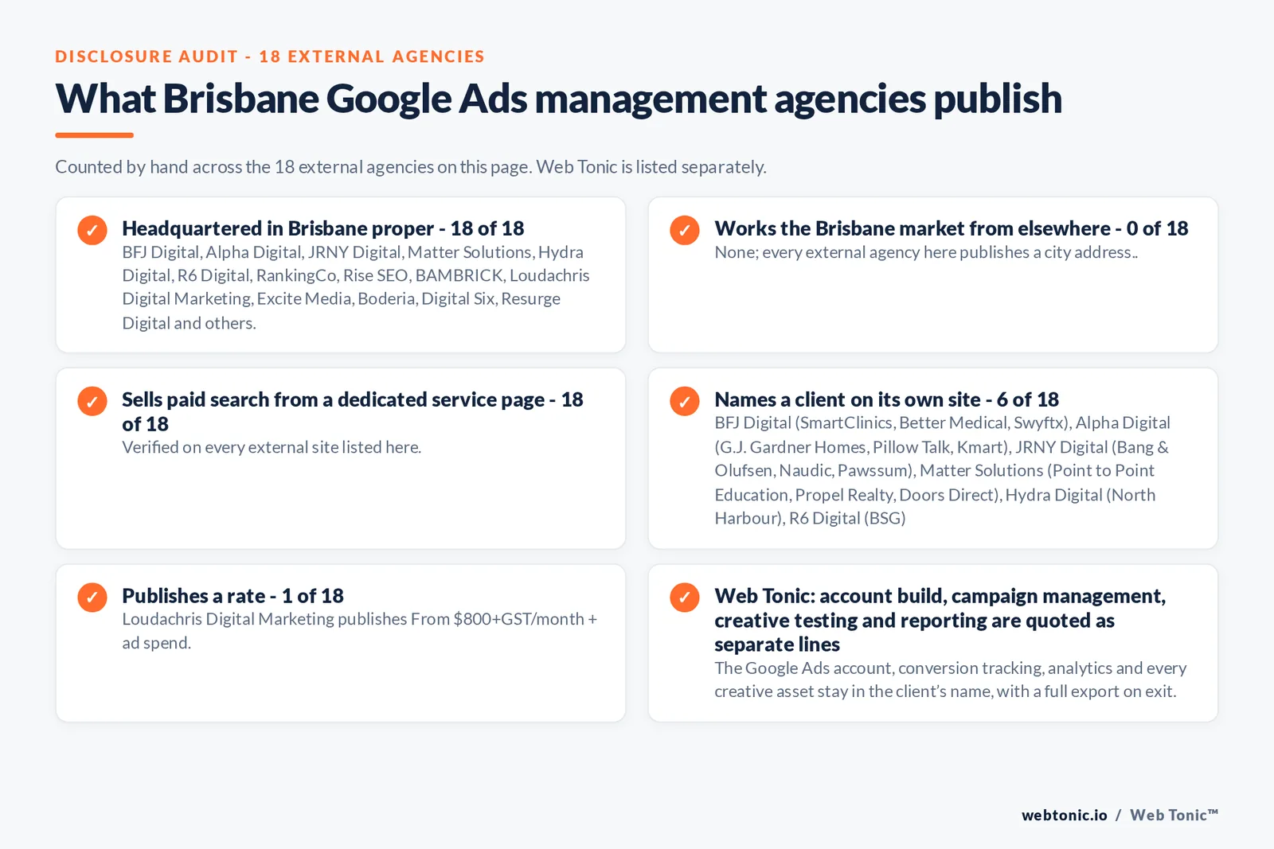Select the Web Tonic account build card heading
The width and height of the screenshot is (1274, 849).
coord(940,620)
